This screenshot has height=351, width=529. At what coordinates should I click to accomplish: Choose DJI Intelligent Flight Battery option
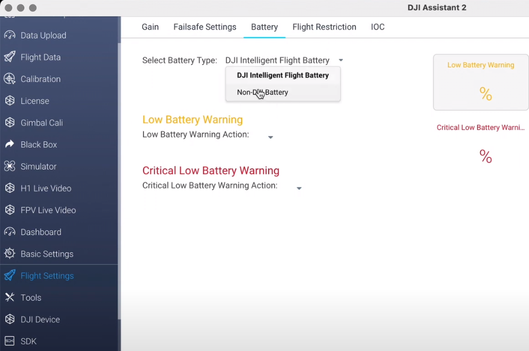tap(283, 75)
